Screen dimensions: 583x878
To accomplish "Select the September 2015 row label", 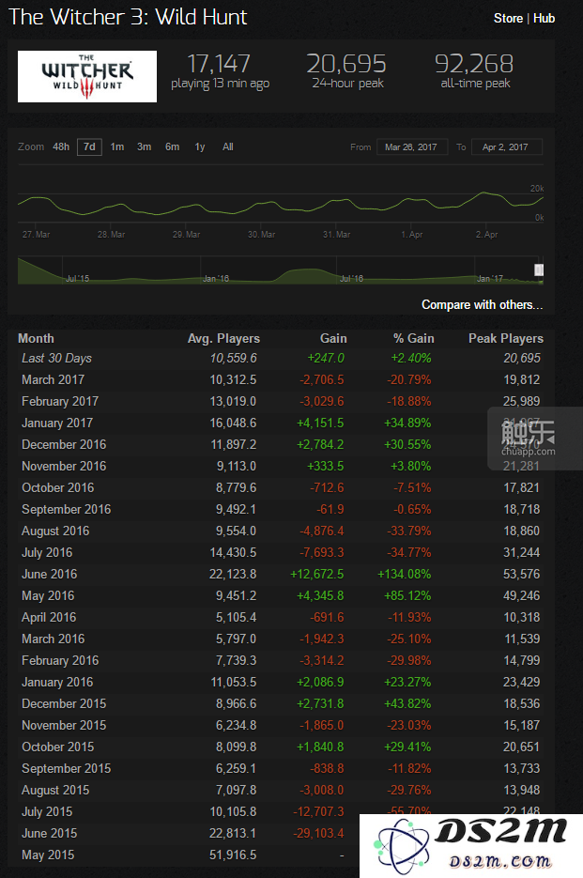I will tap(66, 769).
